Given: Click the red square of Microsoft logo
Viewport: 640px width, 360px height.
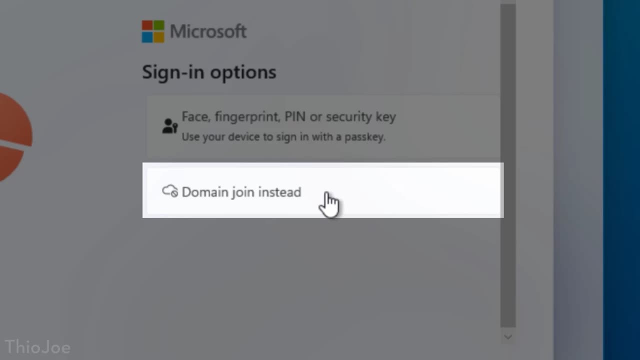Looking at the screenshot, I should point(147,26).
